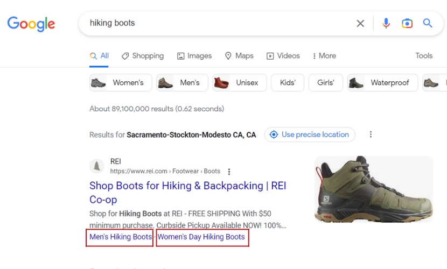Open location options three-dot menu
This screenshot has height=269, width=447.
tap(371, 134)
